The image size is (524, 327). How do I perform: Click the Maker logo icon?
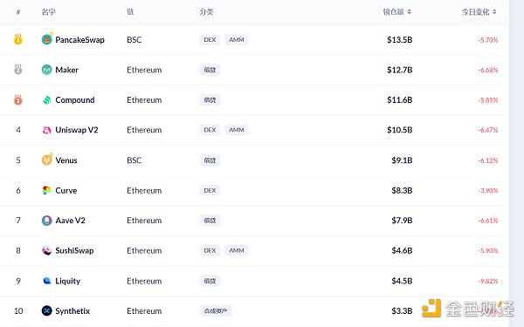pyautogui.click(x=47, y=70)
